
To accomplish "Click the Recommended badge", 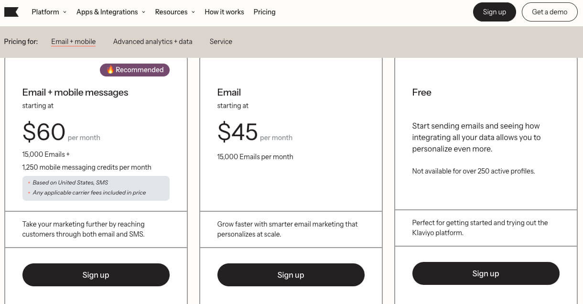I will pos(135,70).
